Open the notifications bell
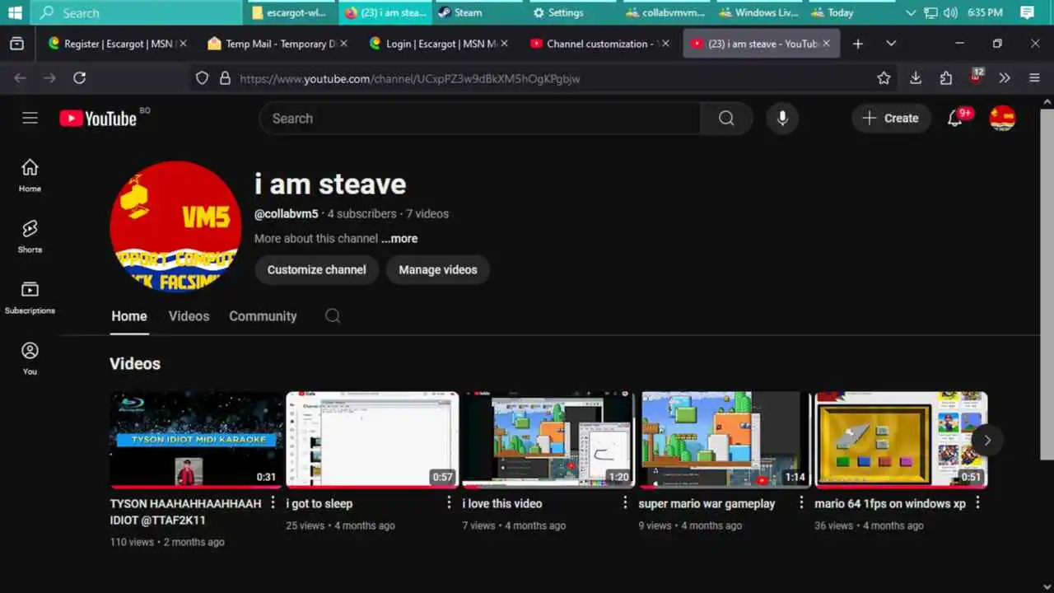The width and height of the screenshot is (1054, 593). (955, 119)
